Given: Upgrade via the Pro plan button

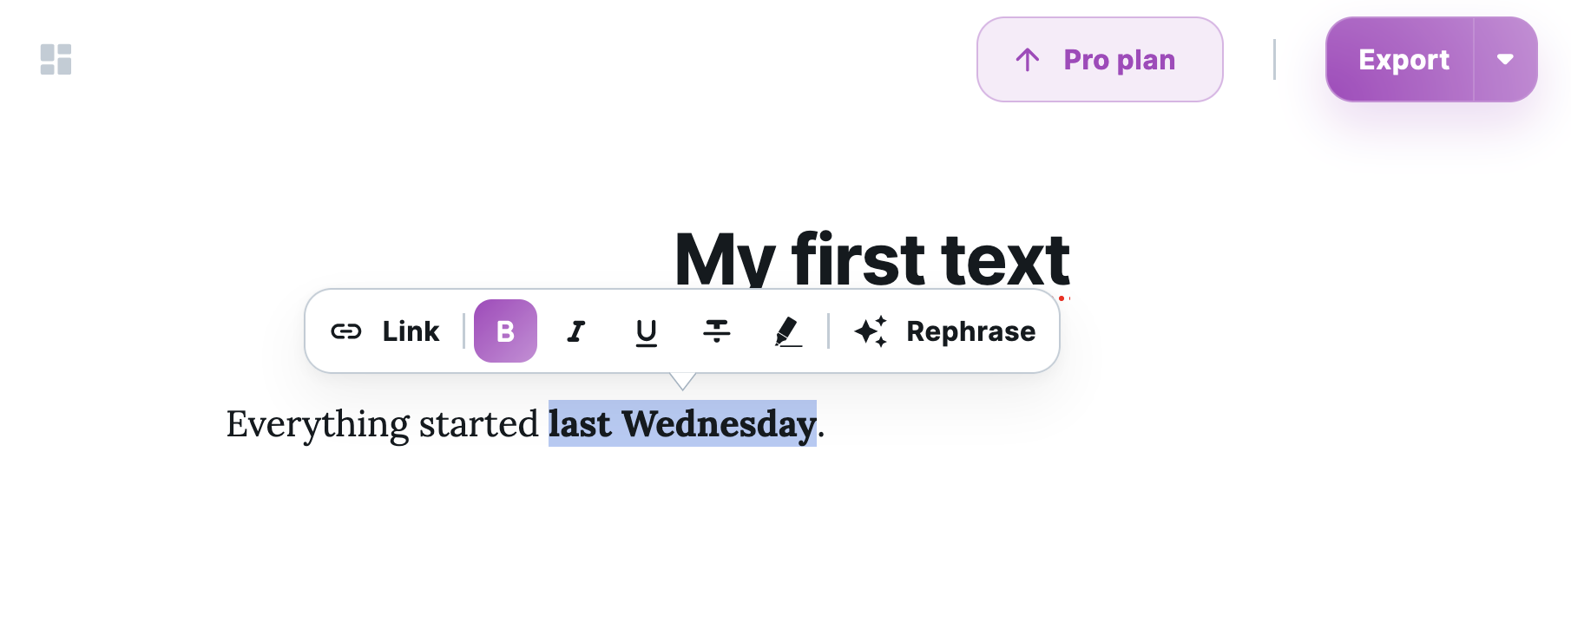Looking at the screenshot, I should click(1100, 59).
